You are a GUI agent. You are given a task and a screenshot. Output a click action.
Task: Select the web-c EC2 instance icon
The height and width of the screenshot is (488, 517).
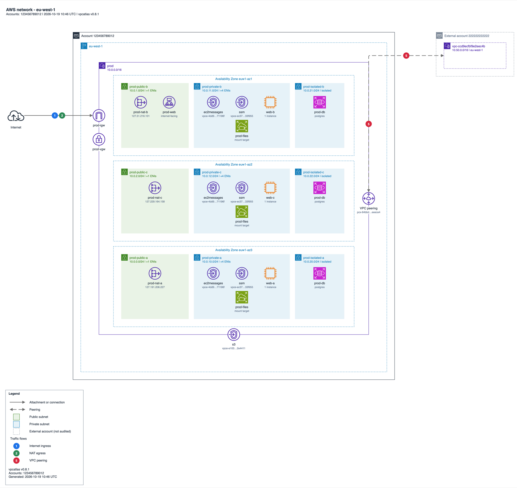pyautogui.click(x=270, y=188)
